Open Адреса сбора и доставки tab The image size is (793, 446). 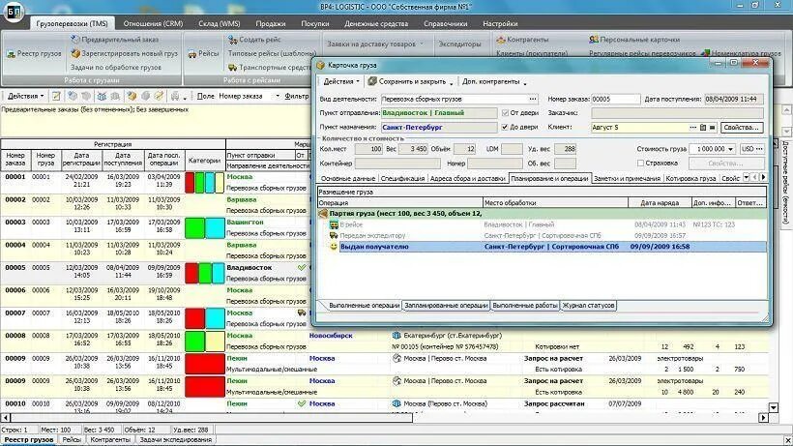click(468, 179)
